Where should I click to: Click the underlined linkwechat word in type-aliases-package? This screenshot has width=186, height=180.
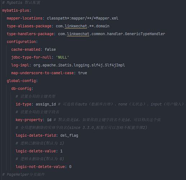click(76, 26)
